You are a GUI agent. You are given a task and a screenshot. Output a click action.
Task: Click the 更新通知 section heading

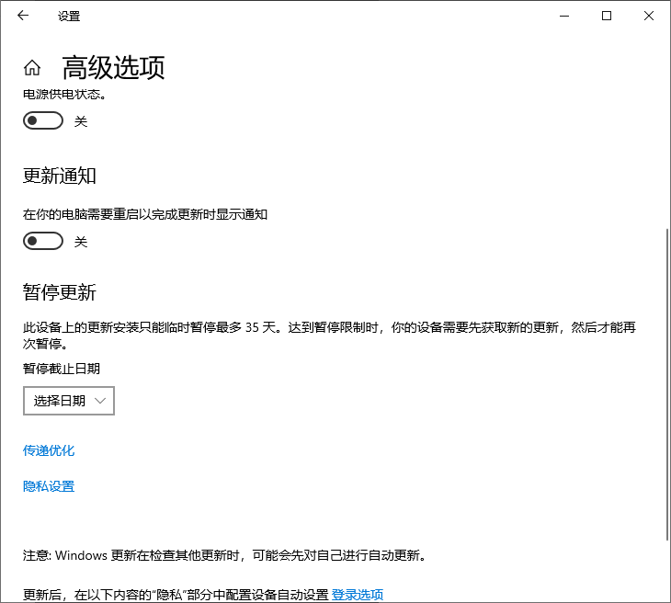[x=60, y=176]
